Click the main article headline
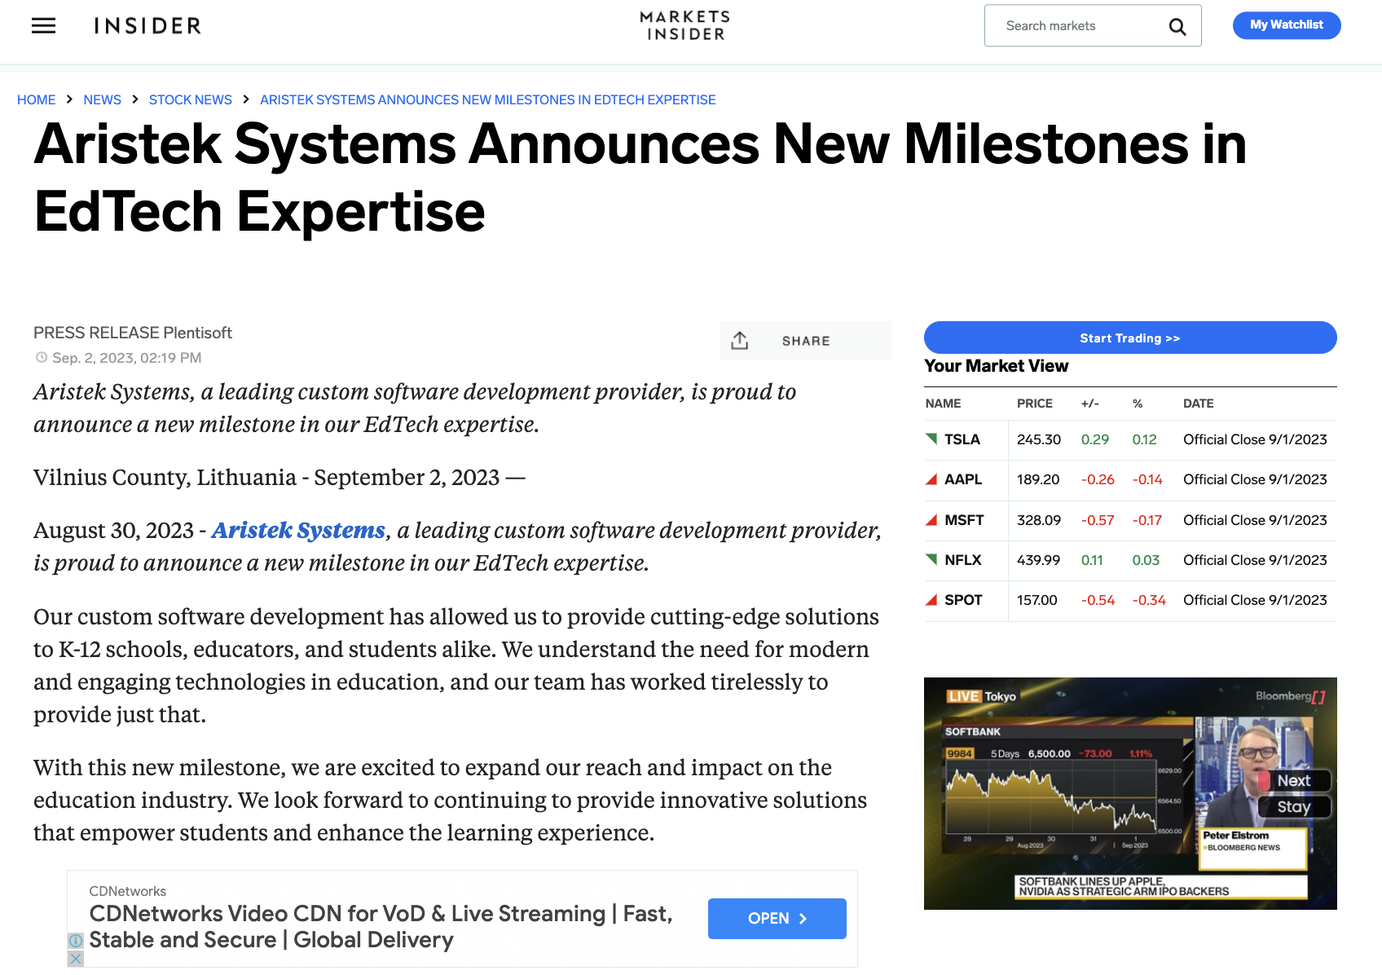This screenshot has height=975, width=1382. tap(640, 178)
